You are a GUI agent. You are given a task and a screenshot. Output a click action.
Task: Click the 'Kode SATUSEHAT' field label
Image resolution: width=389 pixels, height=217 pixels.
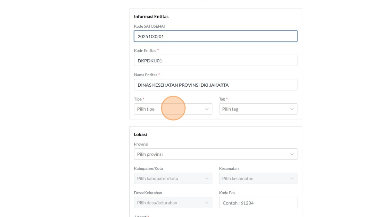tap(150, 26)
